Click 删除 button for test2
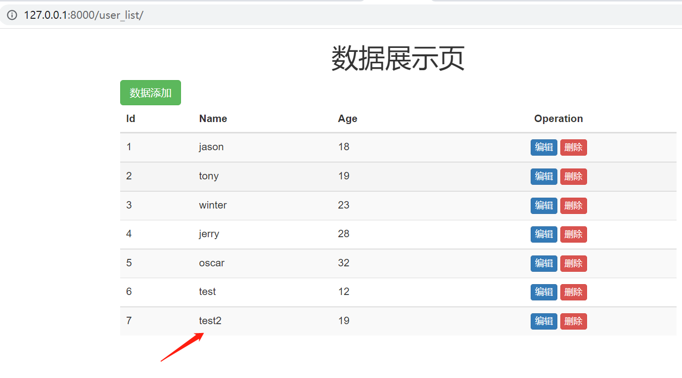682x378 pixels. 573,321
